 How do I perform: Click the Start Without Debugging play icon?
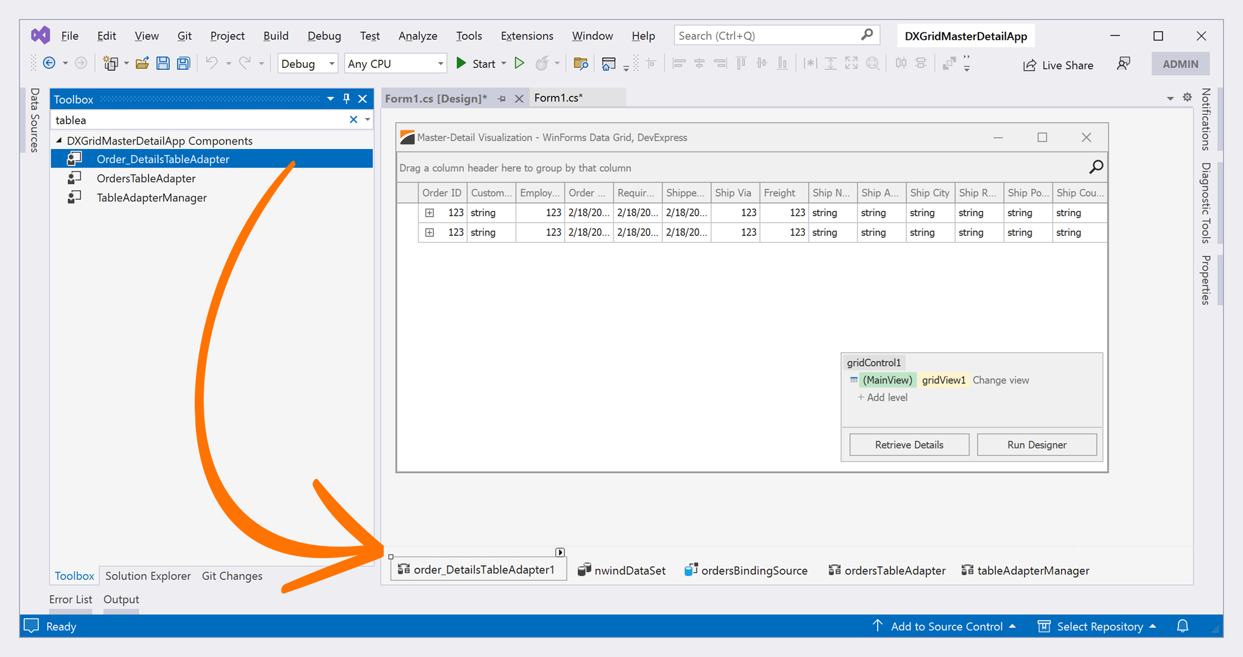[x=519, y=63]
